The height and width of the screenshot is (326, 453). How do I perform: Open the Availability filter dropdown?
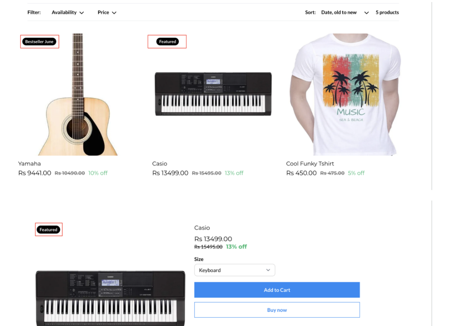[68, 12]
